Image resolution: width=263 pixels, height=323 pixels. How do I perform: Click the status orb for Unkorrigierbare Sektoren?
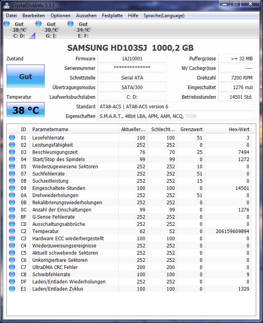[x=12, y=260]
